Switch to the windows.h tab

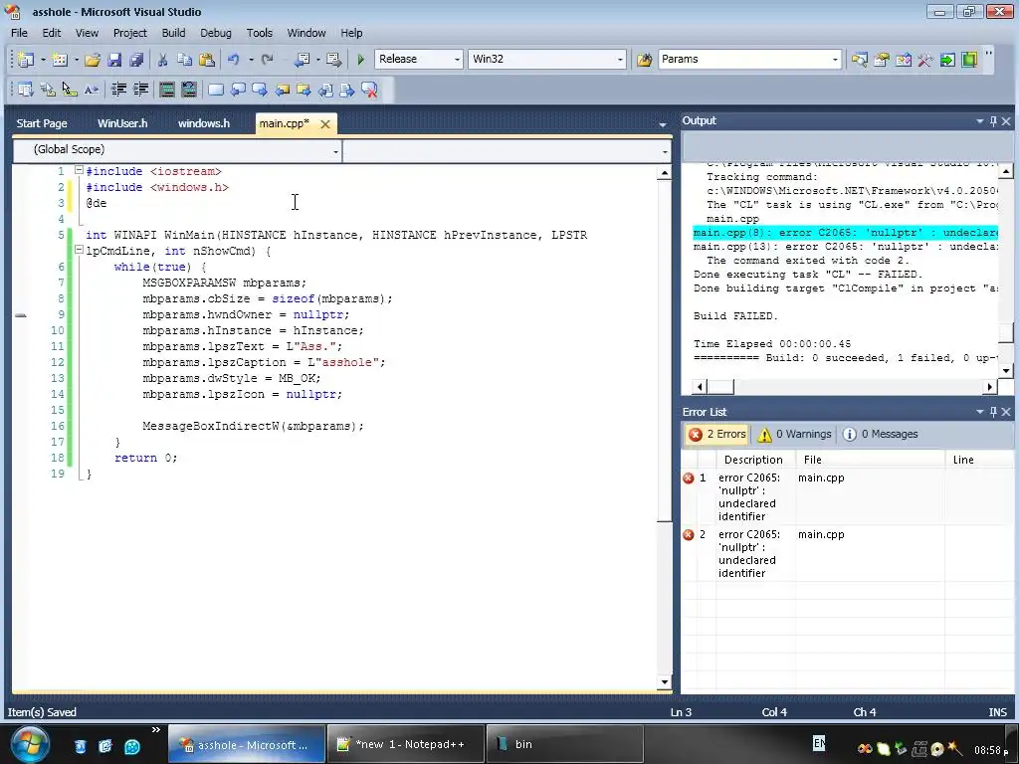[x=203, y=123]
